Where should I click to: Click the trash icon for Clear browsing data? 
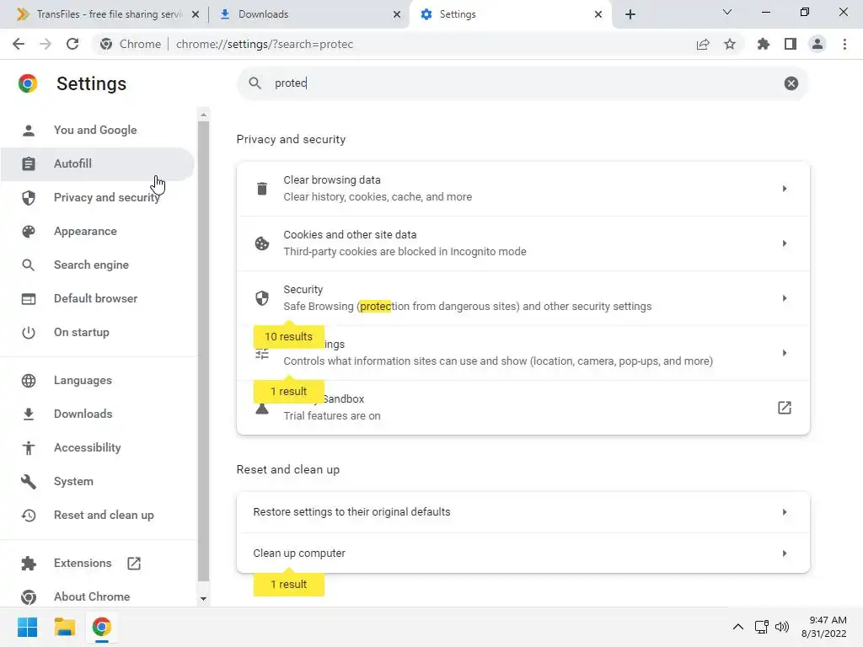click(262, 189)
